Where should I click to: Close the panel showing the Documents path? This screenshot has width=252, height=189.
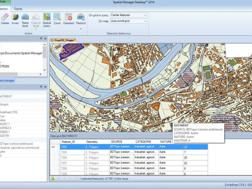tap(45, 39)
